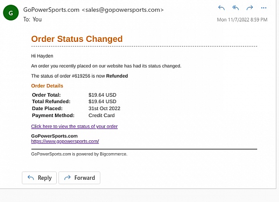279x202 pixels.
Task: Click the Reply button below the message
Action: (39, 178)
